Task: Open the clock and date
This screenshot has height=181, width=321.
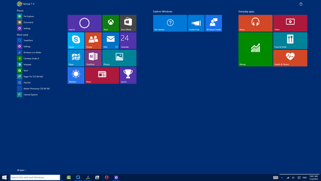Action: click(313, 177)
